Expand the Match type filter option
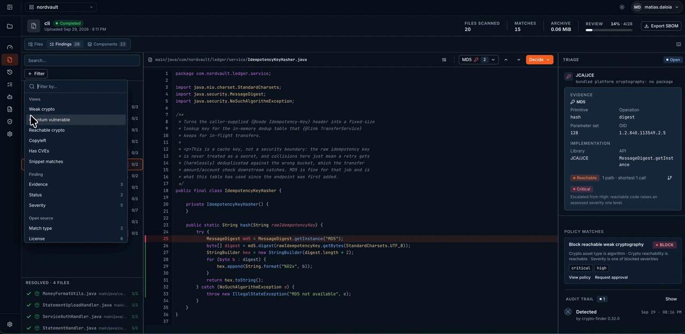The image size is (685, 334). tap(76, 228)
